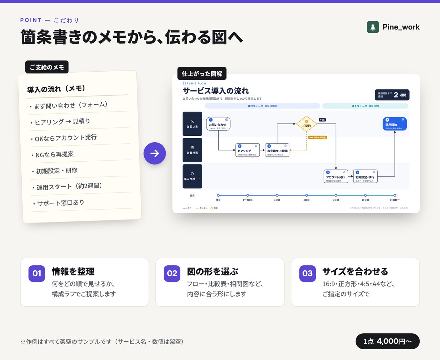Viewport: 440px width, 360px height.
Task: Click the 3日目 timeline marker
Action: click(x=277, y=195)
